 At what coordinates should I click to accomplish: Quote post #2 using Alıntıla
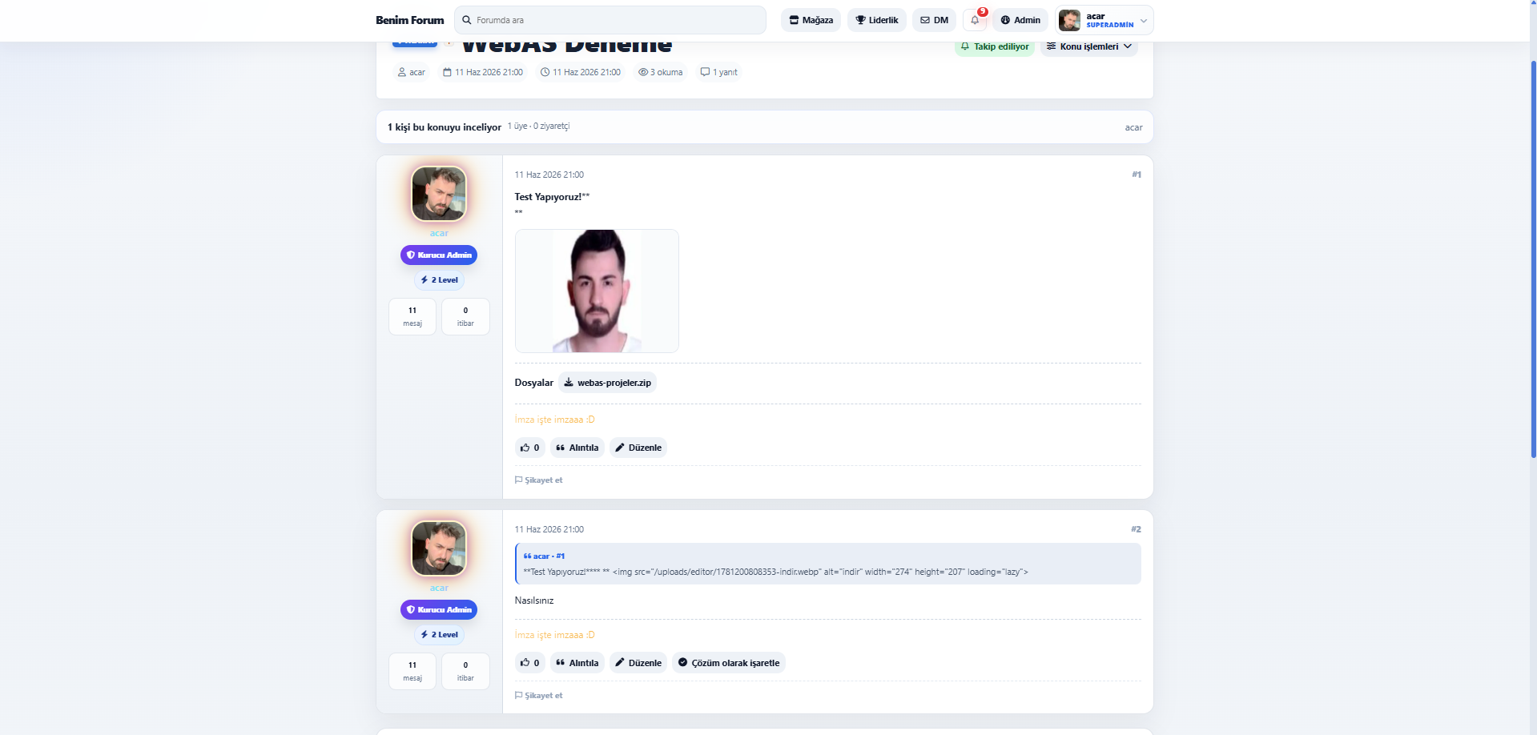[x=577, y=663]
